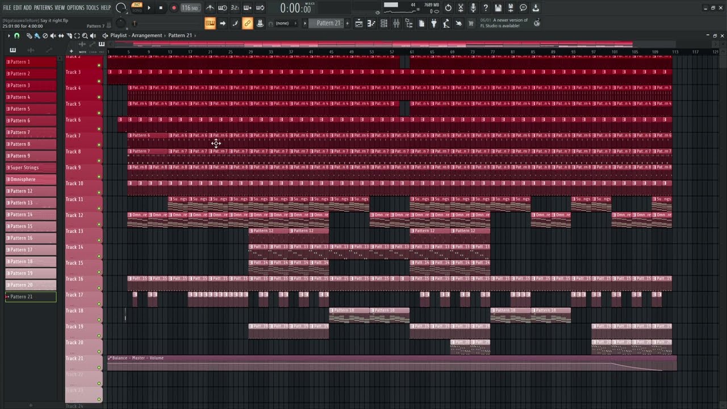727x409 pixels.
Task: Open the Playlist view button
Action: click(x=359, y=23)
